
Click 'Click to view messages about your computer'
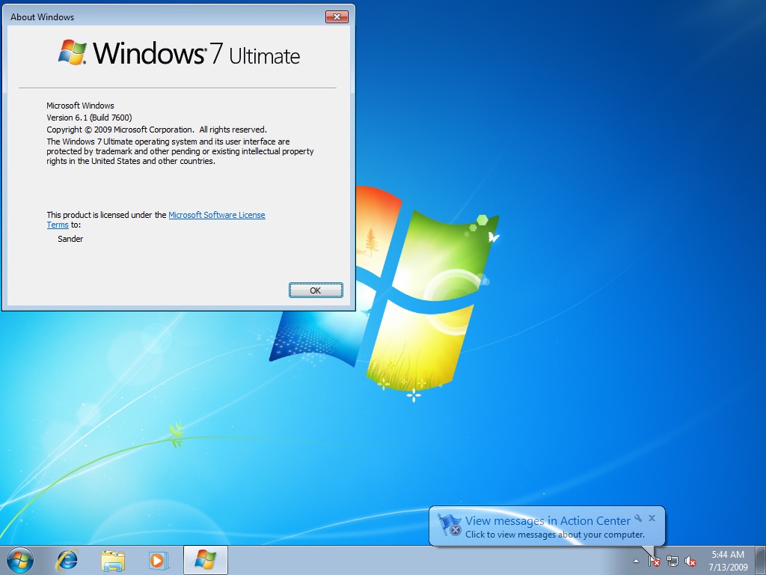point(555,535)
